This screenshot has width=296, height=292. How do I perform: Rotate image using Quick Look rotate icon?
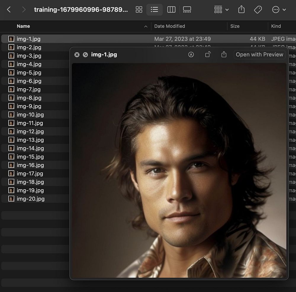tap(208, 54)
